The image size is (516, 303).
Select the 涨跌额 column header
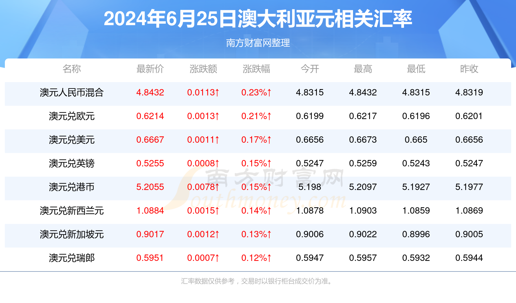coord(203,69)
